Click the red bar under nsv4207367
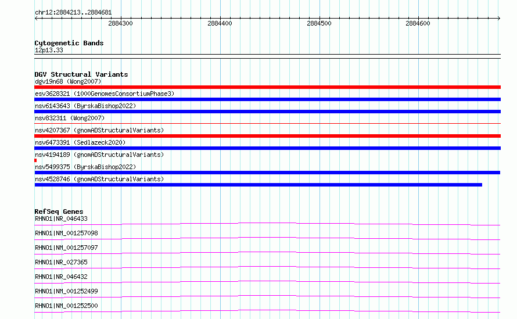Viewport: 517px width, 319px height. tap(267, 136)
